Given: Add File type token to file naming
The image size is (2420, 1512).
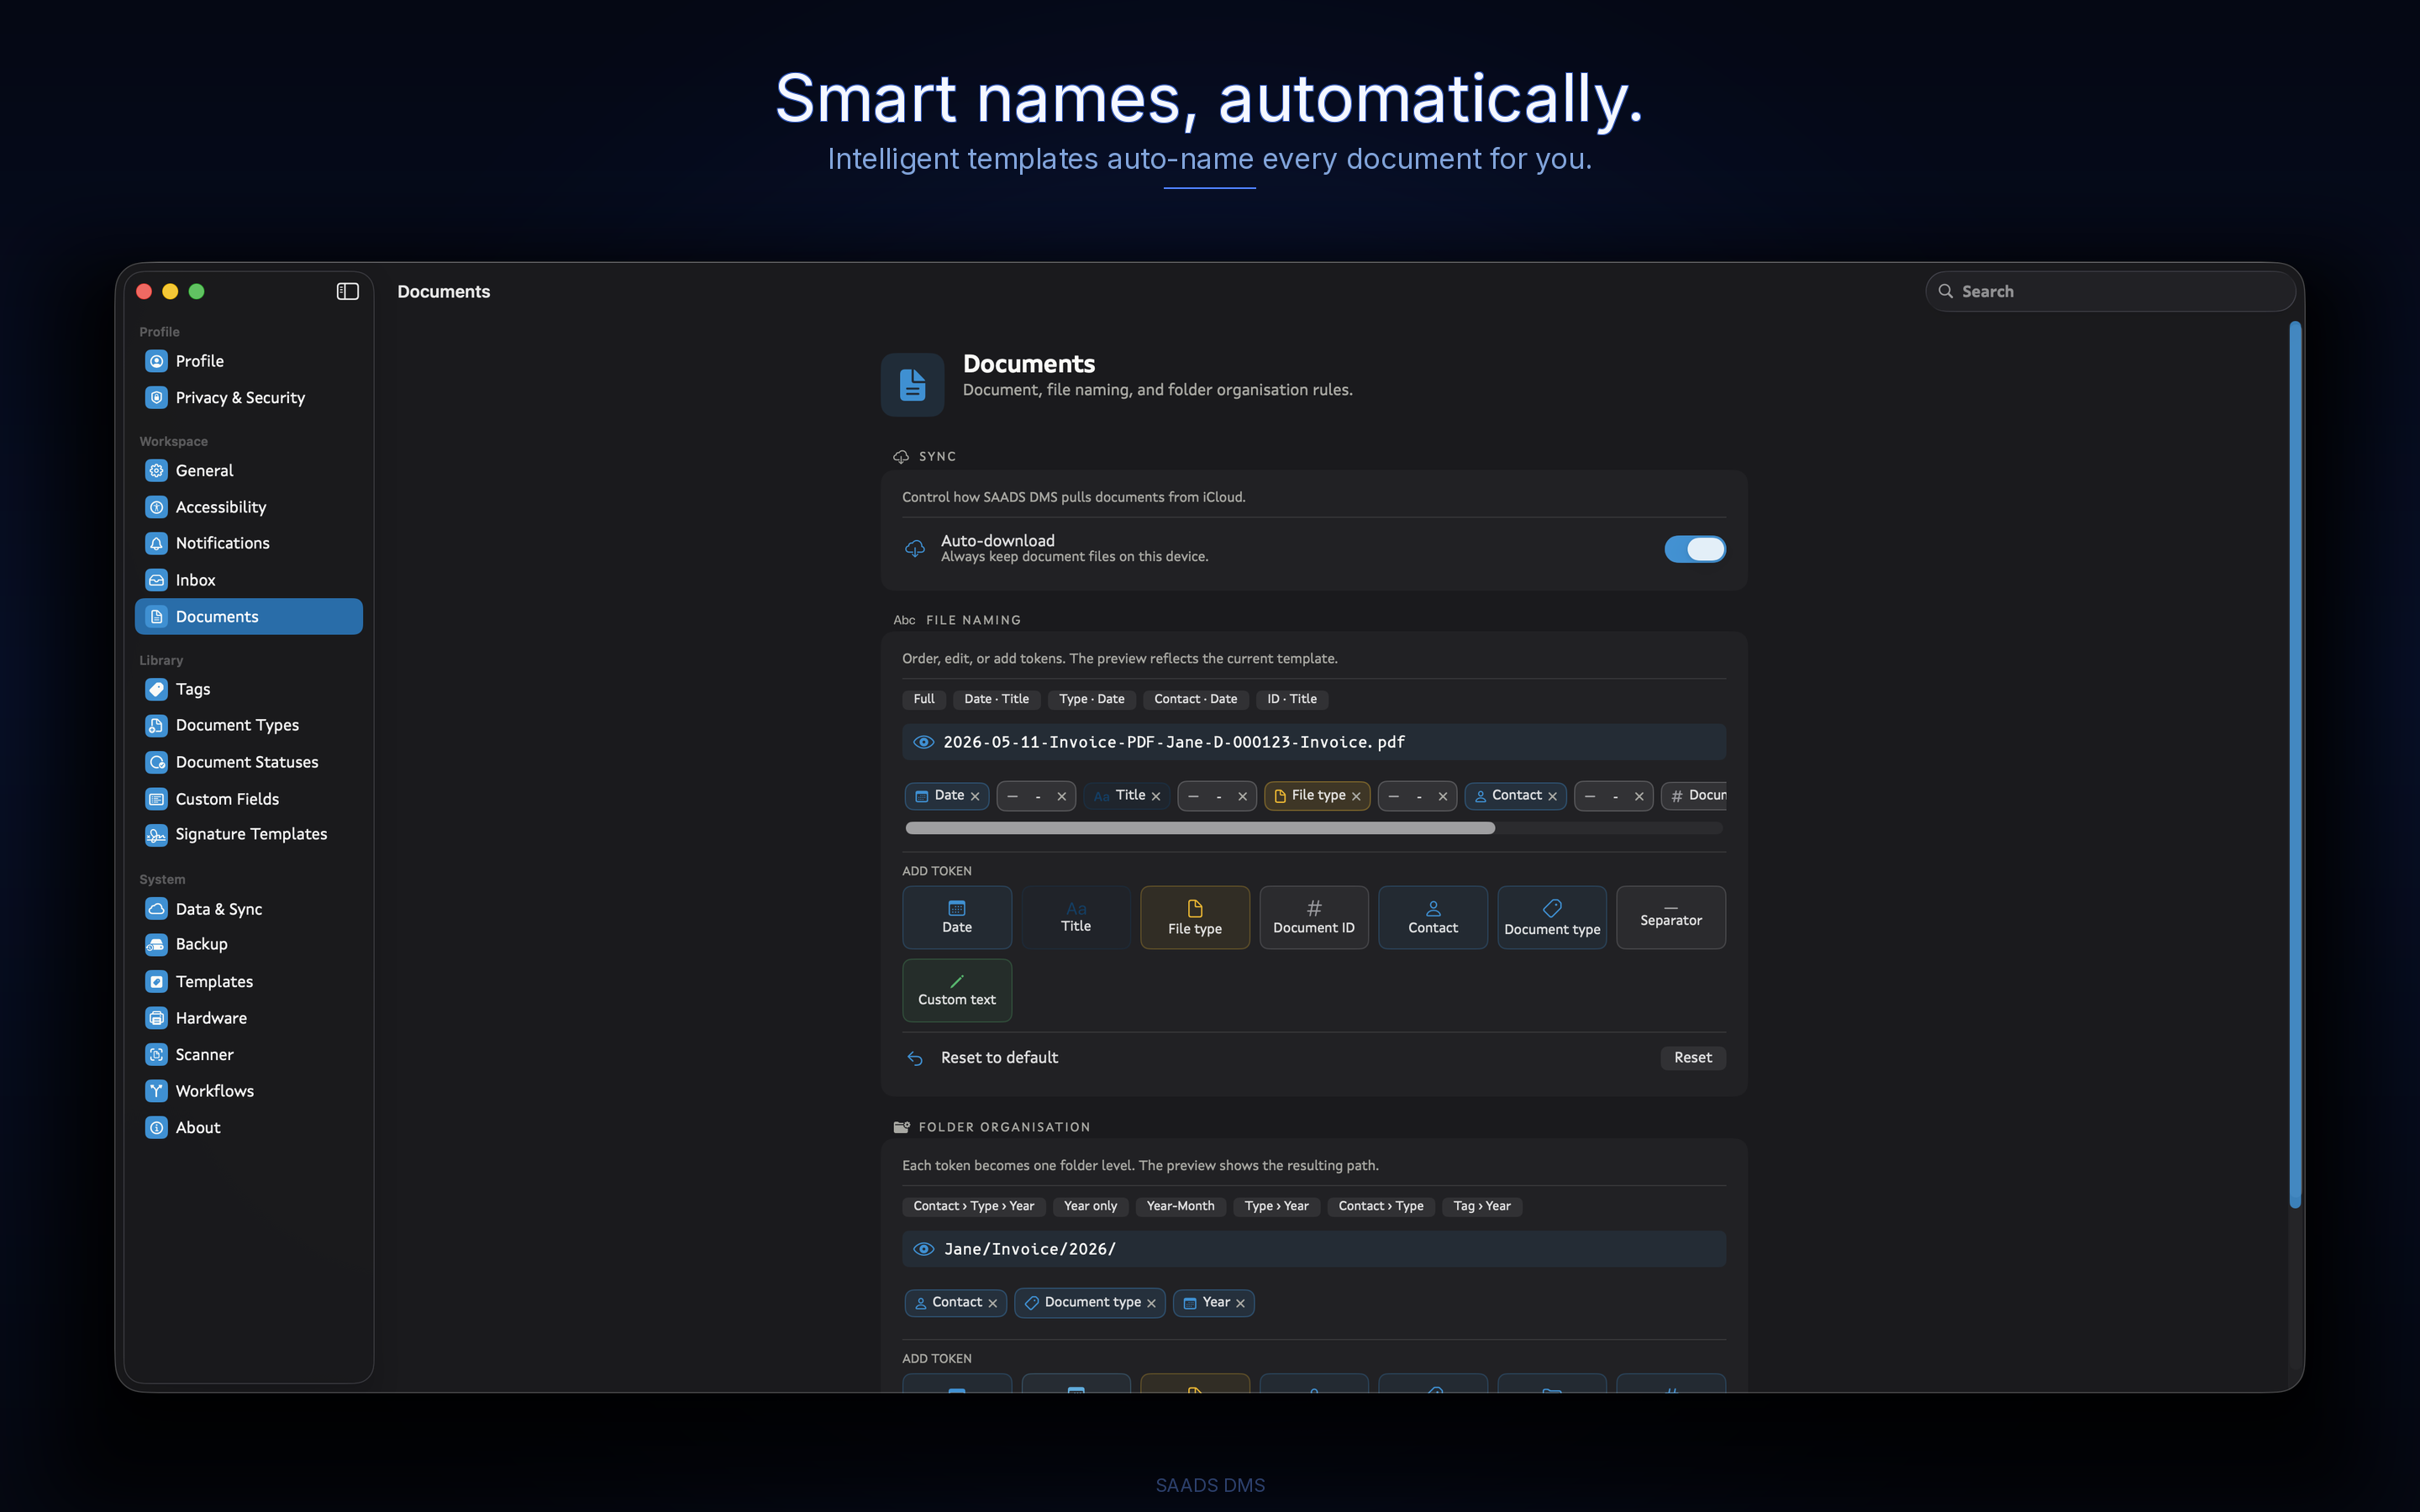Looking at the screenshot, I should point(1195,917).
